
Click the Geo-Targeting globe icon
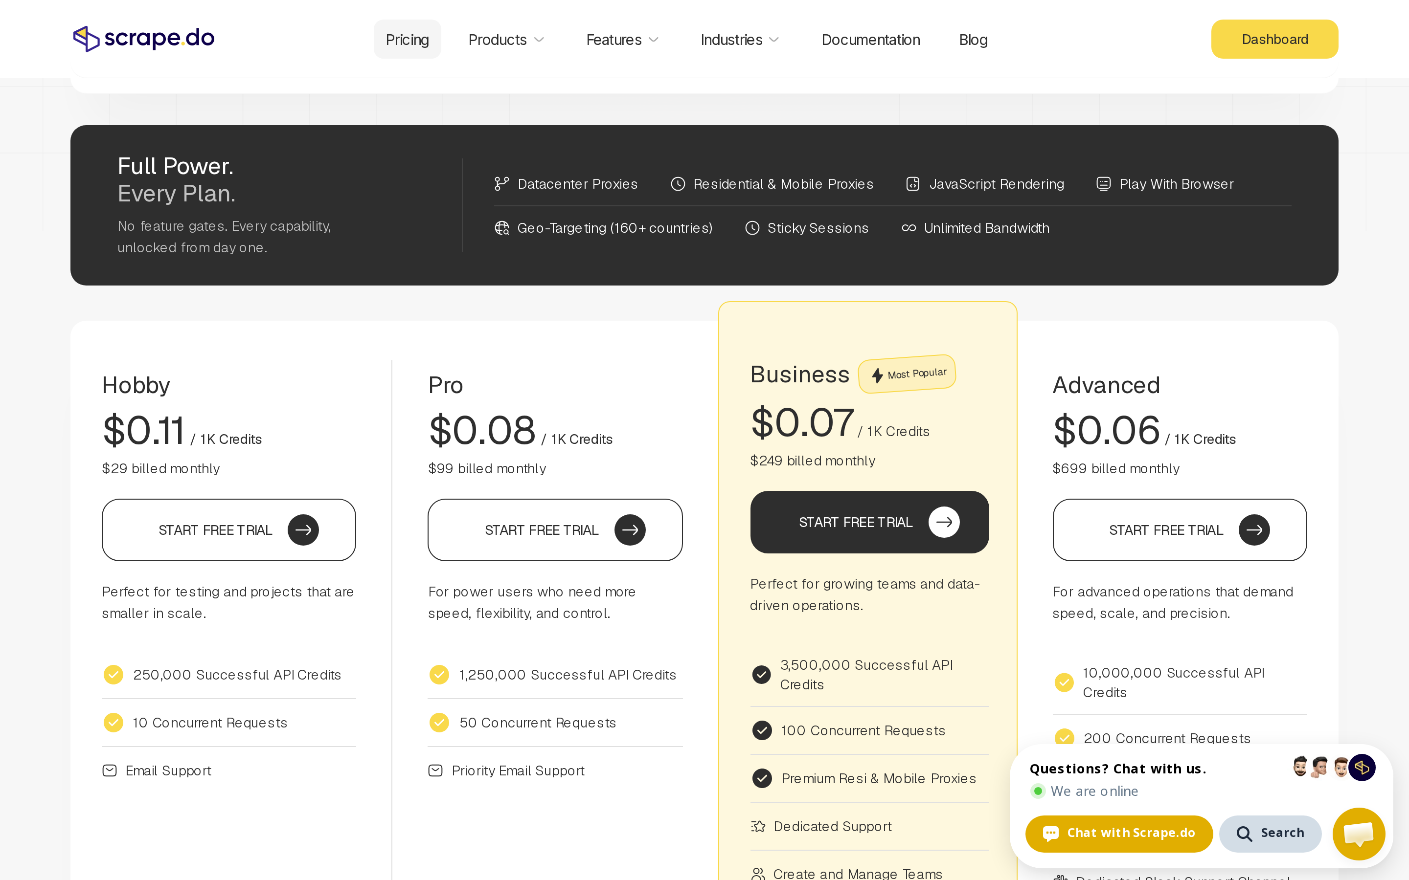tap(501, 228)
